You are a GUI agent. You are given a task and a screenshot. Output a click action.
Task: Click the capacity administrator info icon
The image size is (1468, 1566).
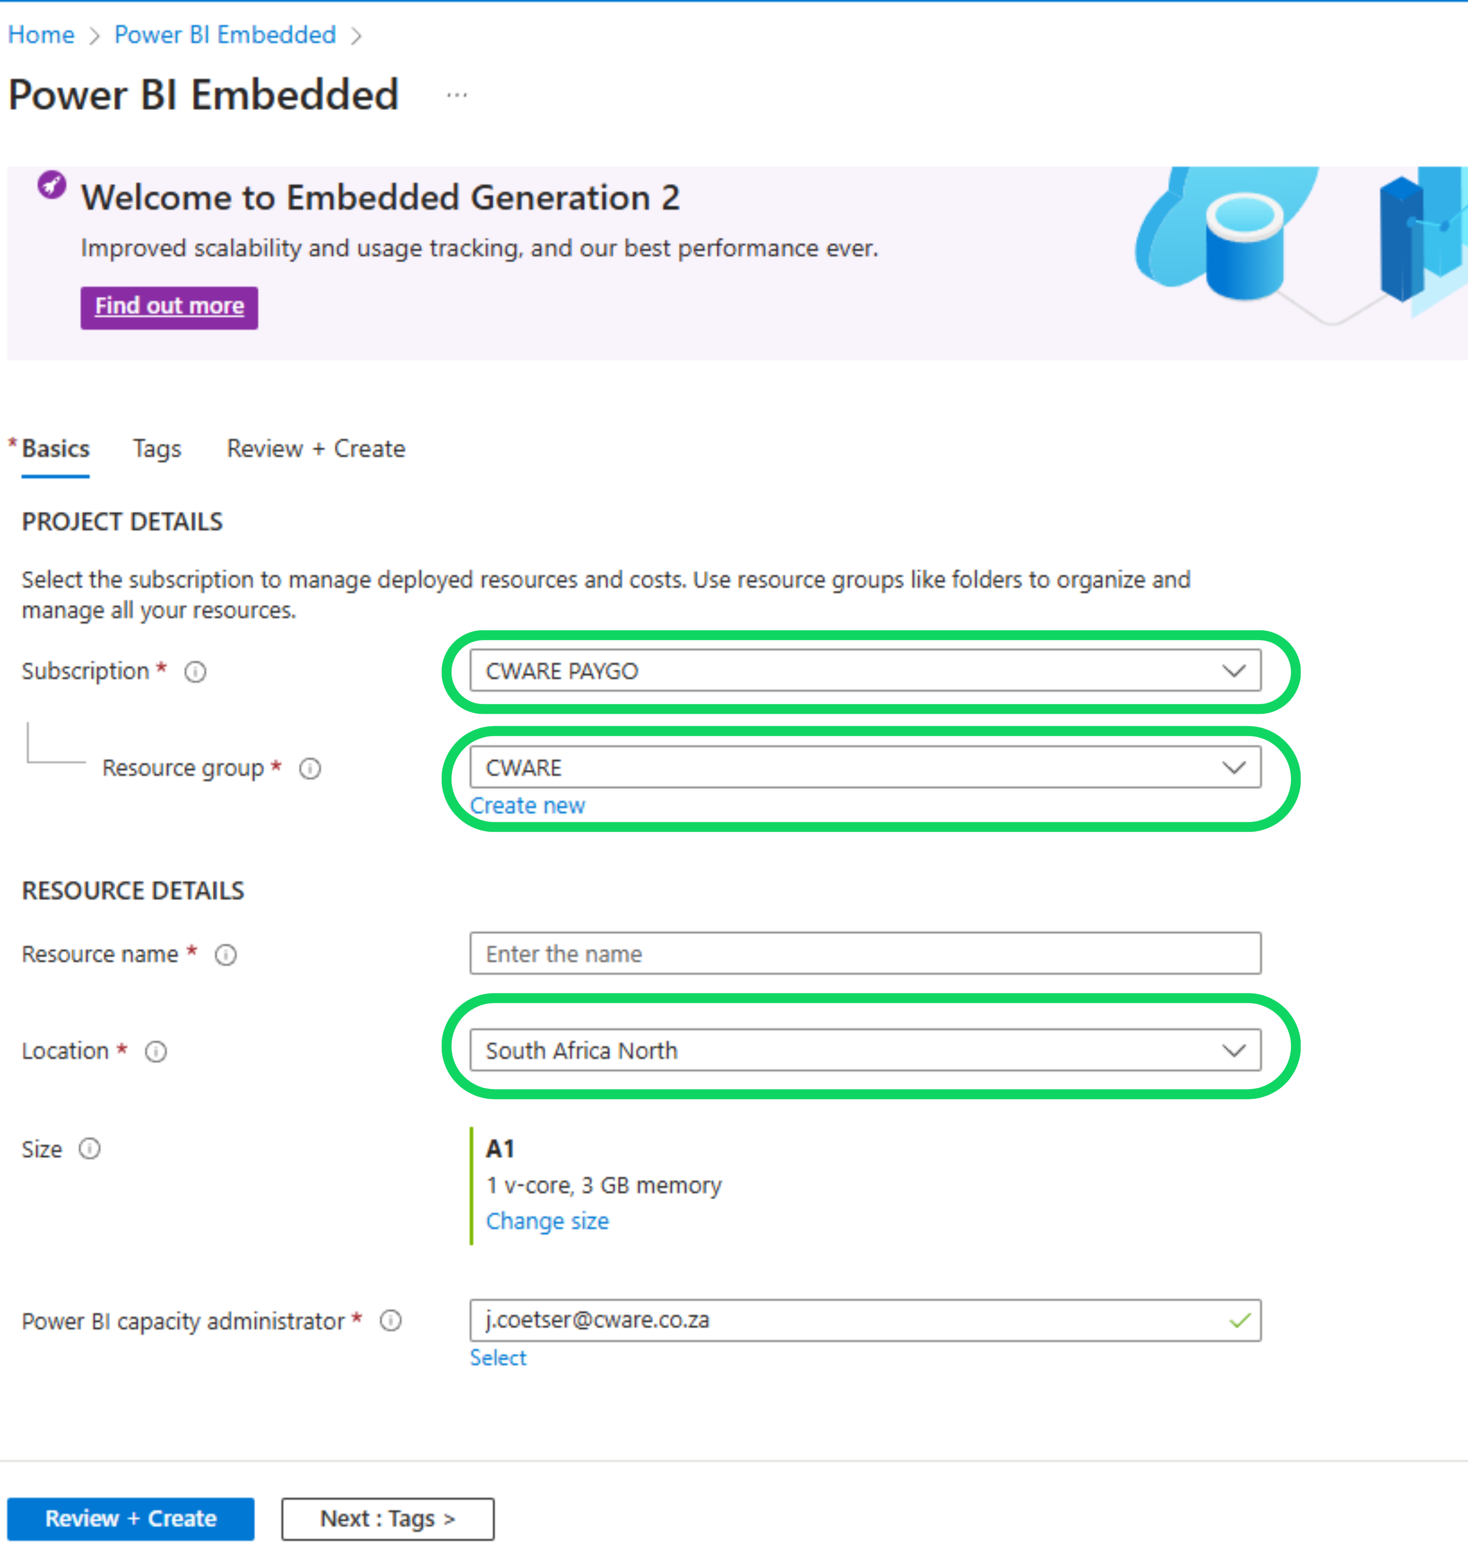[391, 1321]
